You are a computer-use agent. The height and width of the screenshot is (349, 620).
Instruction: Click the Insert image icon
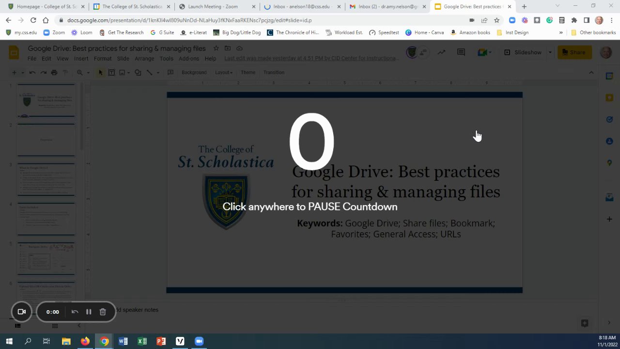click(122, 72)
